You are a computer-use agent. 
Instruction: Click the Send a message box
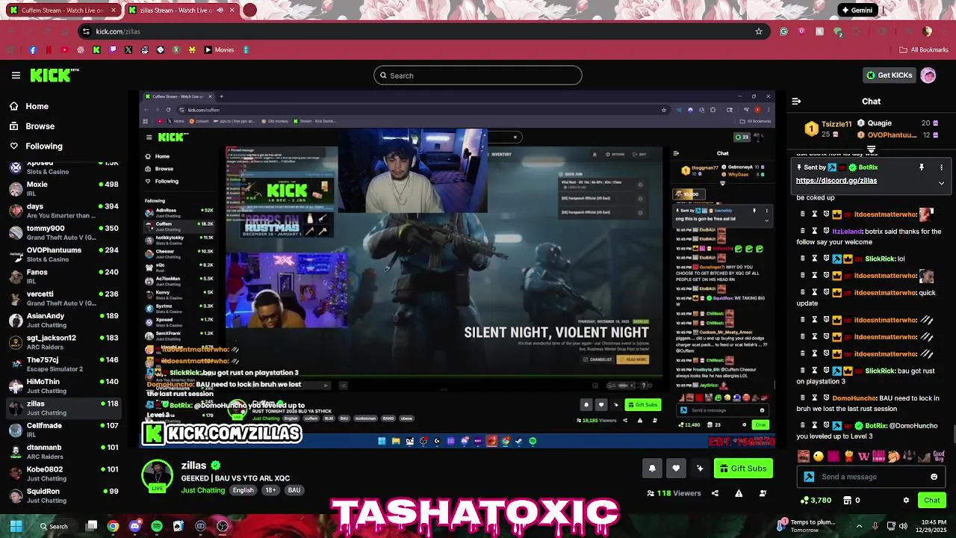click(x=871, y=477)
